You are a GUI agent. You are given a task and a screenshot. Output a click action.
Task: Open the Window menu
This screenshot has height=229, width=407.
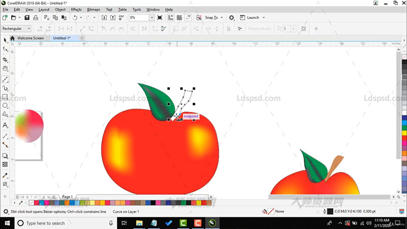click(x=153, y=10)
